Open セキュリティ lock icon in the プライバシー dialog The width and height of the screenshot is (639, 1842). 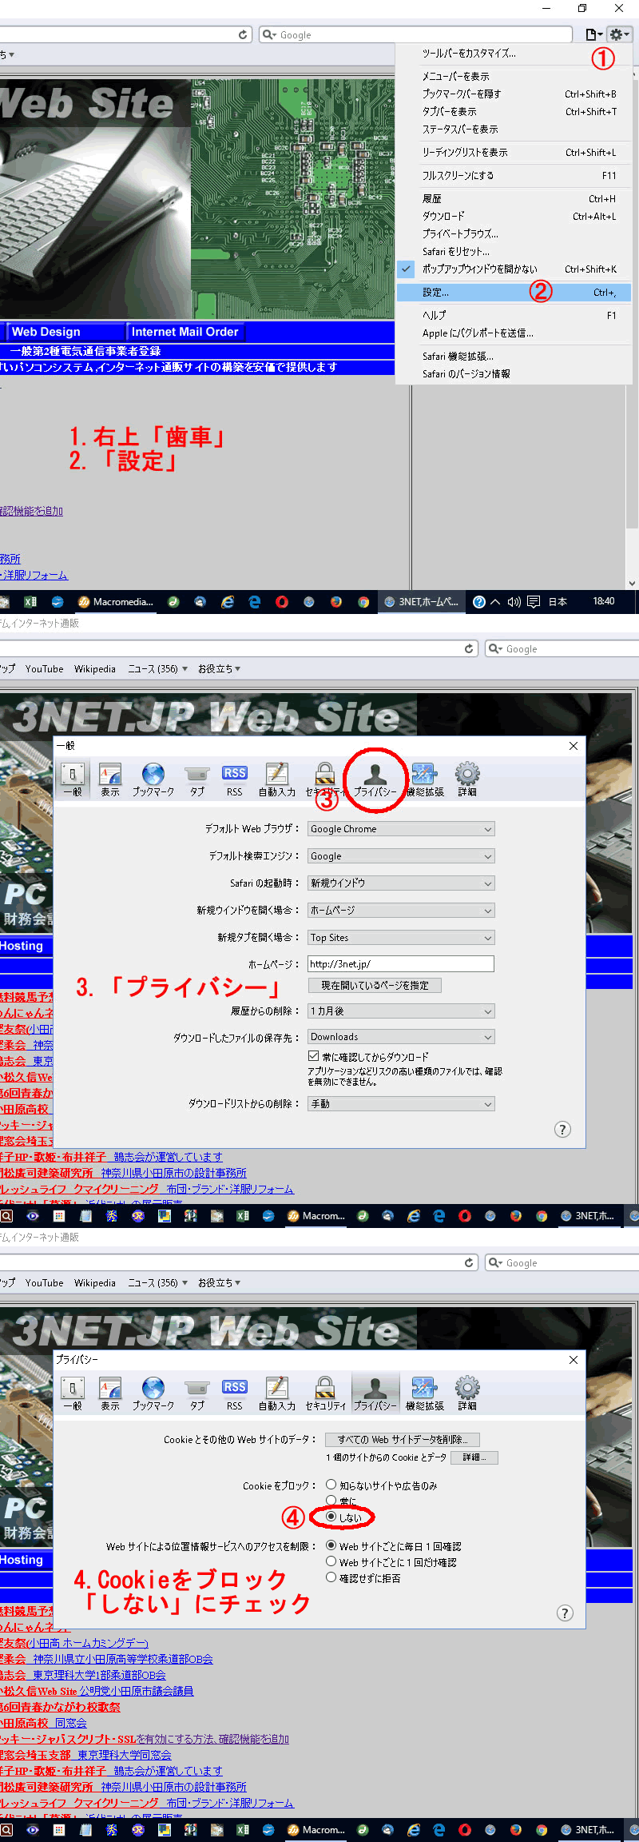[x=325, y=1393]
